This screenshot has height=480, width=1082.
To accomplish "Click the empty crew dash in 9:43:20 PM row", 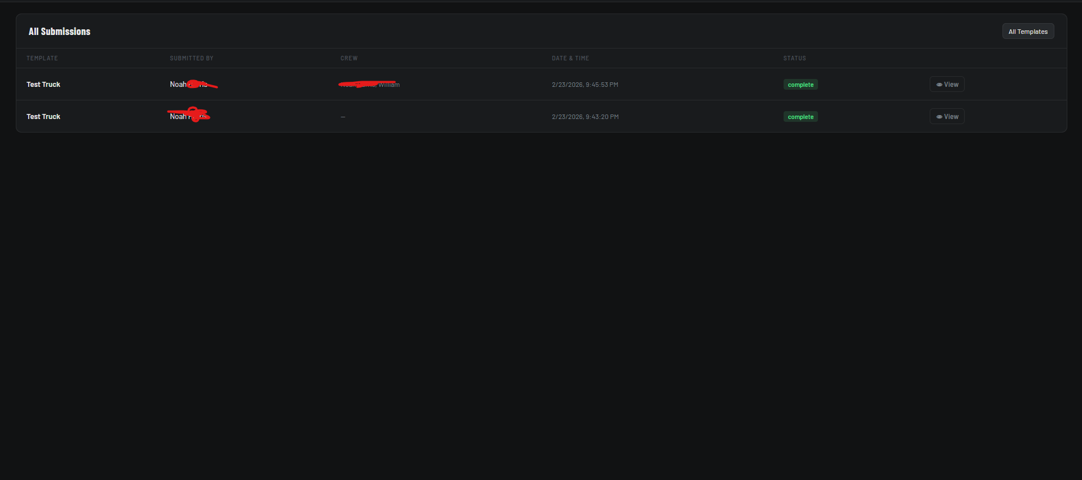I will coord(343,117).
